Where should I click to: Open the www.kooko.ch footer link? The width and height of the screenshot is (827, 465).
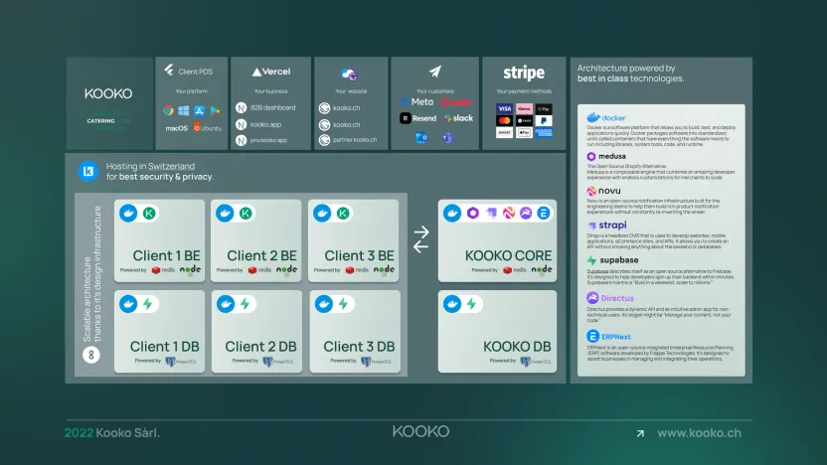(x=699, y=433)
